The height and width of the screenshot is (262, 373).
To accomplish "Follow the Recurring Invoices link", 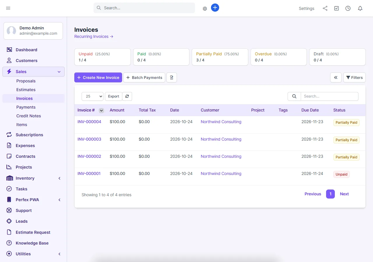I will [x=94, y=36].
